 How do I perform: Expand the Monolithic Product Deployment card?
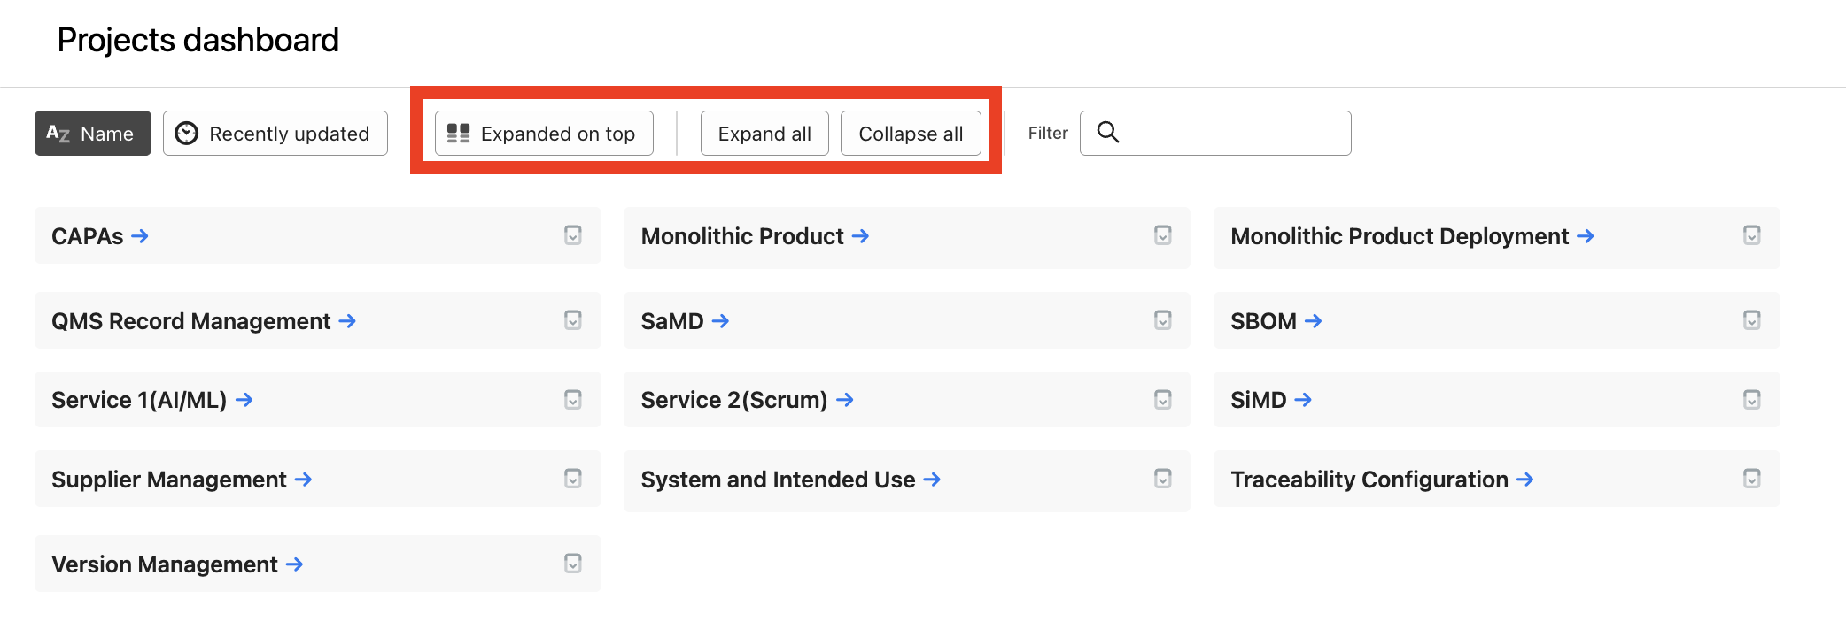[1752, 235]
